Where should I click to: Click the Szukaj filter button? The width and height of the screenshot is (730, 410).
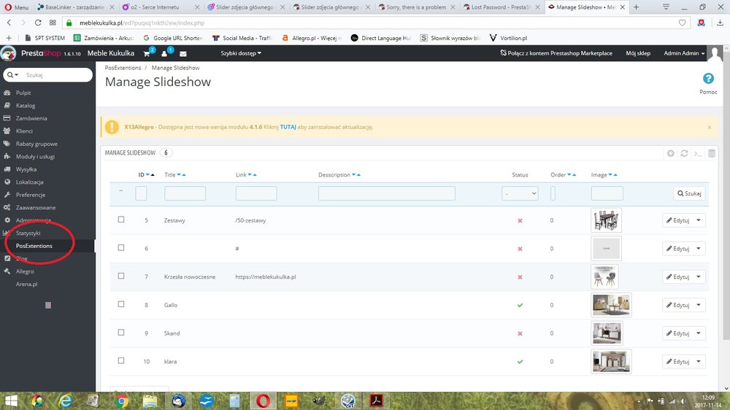tap(689, 193)
